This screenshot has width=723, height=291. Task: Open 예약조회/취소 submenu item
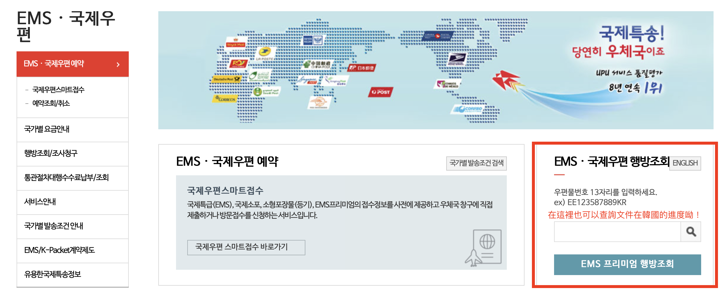click(51, 103)
